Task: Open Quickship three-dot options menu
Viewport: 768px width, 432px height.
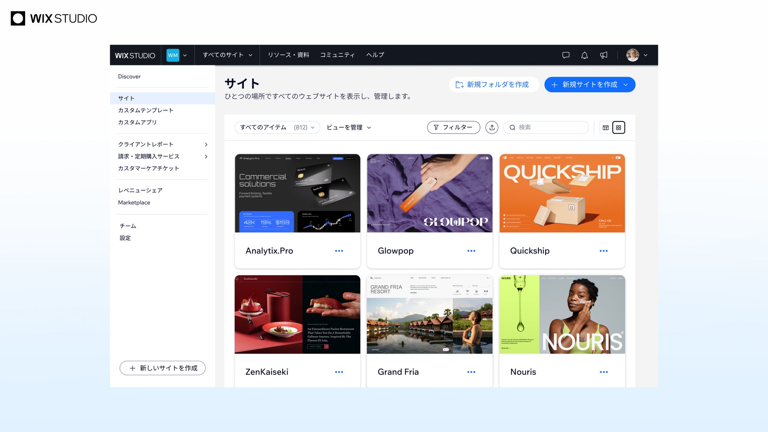Action: pos(604,251)
